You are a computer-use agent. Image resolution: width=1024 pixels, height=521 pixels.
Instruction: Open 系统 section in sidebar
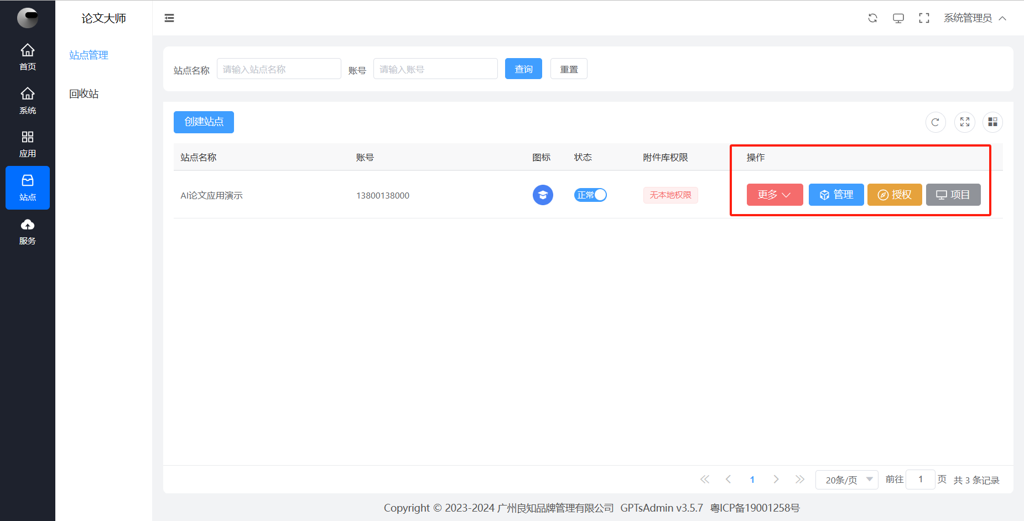28,101
